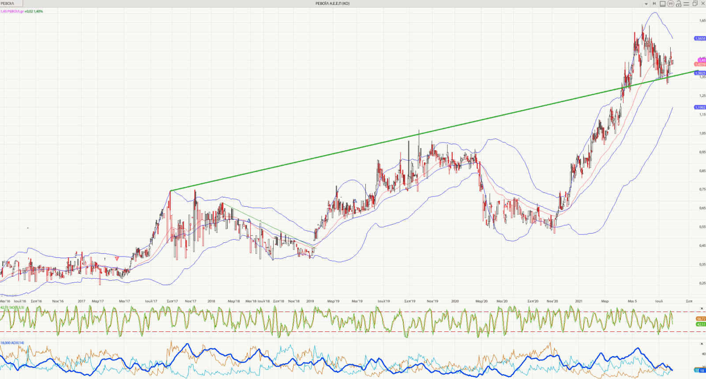The height and width of the screenshot is (379, 706).
Task: Click the red down-triangle marker near 2017
Action: tap(116, 258)
